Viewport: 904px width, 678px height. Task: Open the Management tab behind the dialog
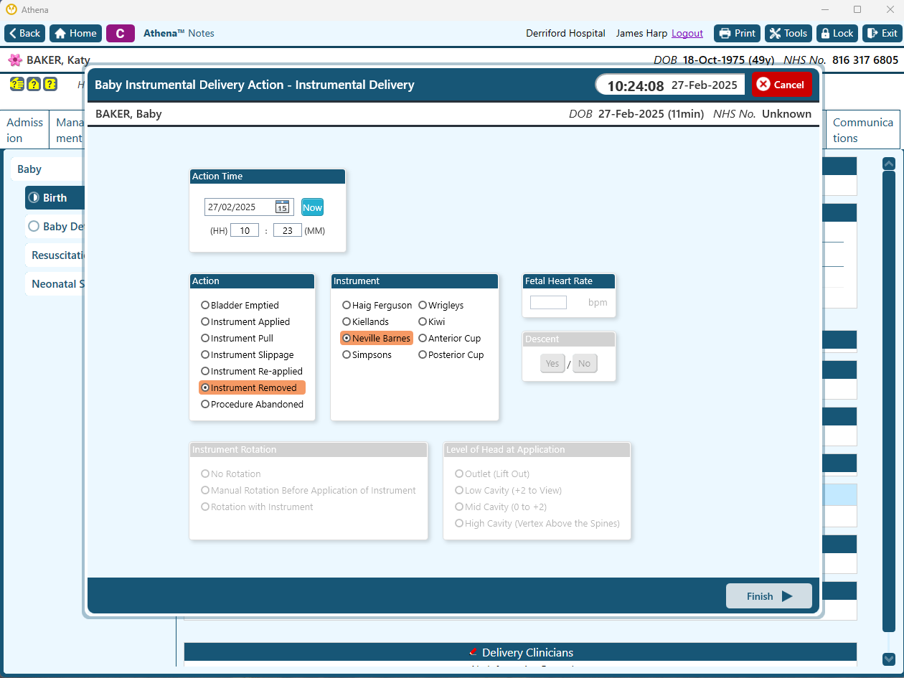click(68, 131)
